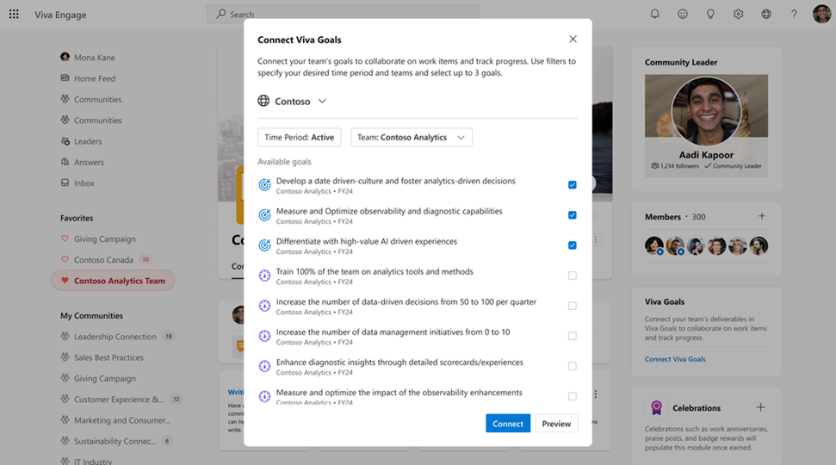
Task: Click the smiley feedback icon
Action: pos(683,15)
